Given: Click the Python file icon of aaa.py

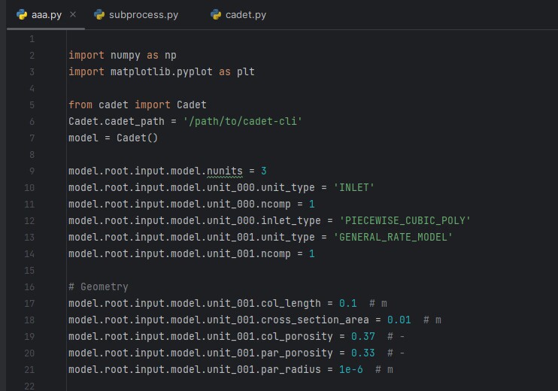Looking at the screenshot, I should (22, 14).
